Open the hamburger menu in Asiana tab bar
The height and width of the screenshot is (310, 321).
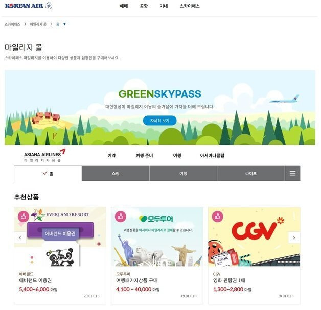pos(292,173)
